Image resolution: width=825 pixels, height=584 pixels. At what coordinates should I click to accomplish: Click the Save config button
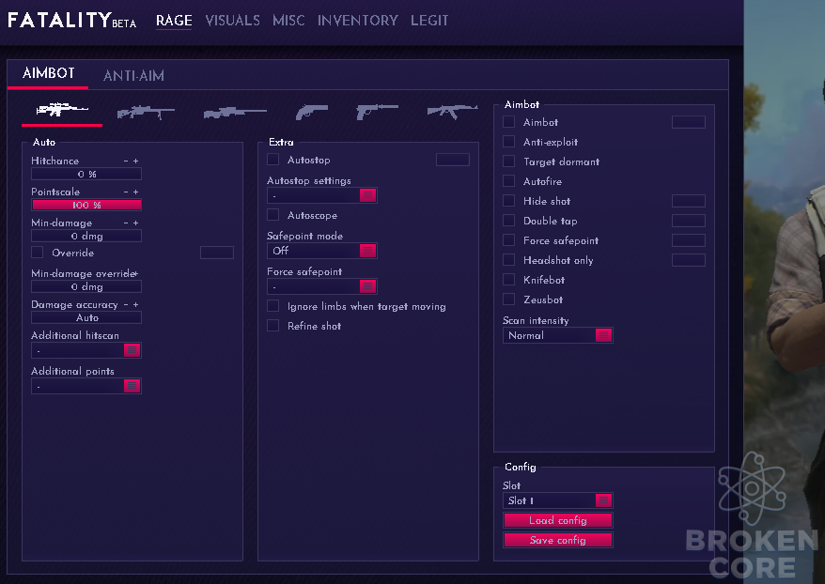558,540
